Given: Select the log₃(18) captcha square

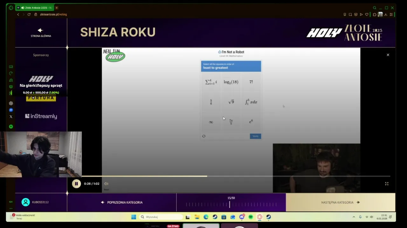Looking at the screenshot, I should (x=231, y=82).
